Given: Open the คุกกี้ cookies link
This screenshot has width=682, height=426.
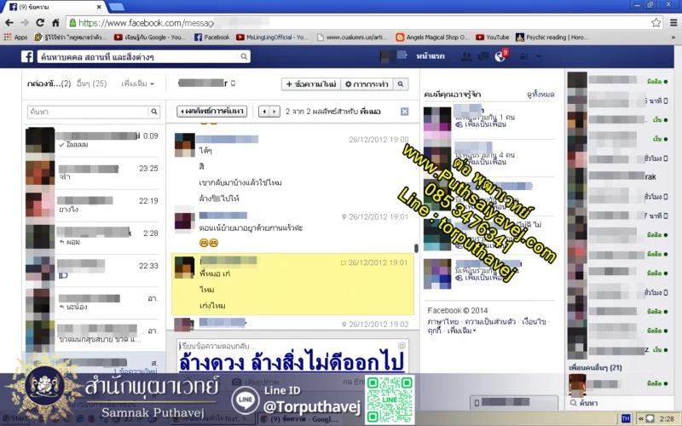Looking at the screenshot, I should click(434, 331).
